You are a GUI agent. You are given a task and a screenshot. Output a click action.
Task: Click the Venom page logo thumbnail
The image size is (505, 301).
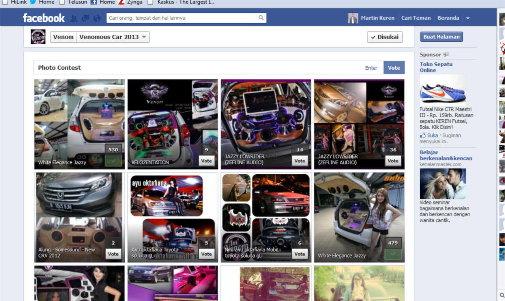pos(38,37)
